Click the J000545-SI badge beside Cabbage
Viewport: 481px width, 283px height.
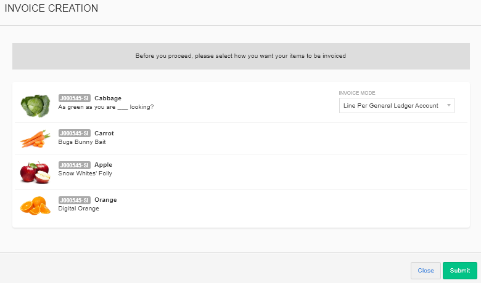coord(75,98)
